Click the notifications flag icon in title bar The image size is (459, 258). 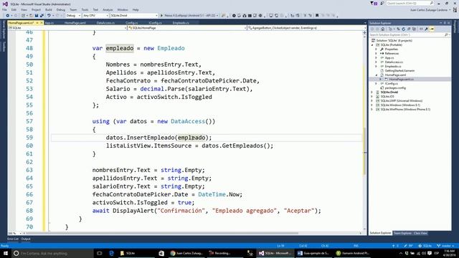374,3
